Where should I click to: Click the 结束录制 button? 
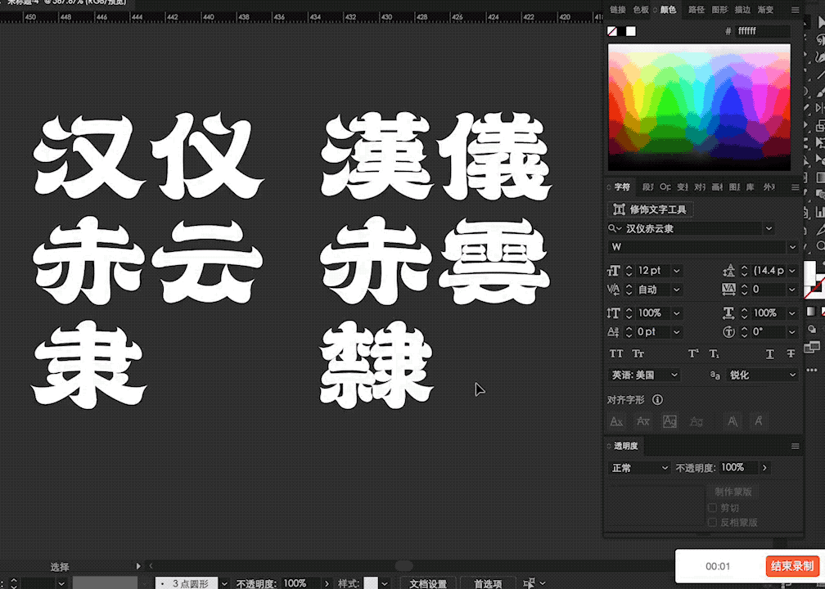792,566
